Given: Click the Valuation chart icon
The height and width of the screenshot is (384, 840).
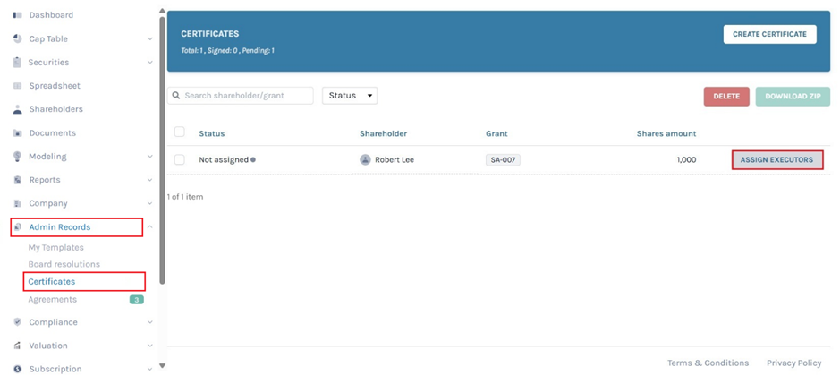Looking at the screenshot, I should [18, 346].
